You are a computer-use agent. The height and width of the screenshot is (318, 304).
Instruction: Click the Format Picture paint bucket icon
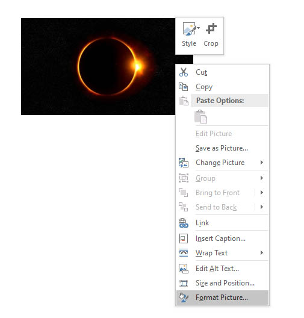184,298
